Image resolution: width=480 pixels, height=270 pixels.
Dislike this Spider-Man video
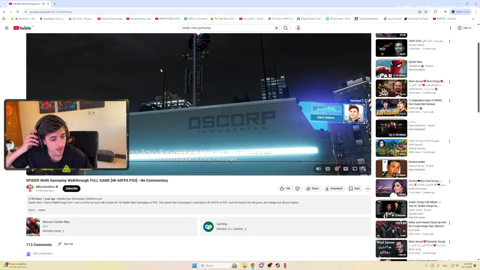tap(297, 189)
